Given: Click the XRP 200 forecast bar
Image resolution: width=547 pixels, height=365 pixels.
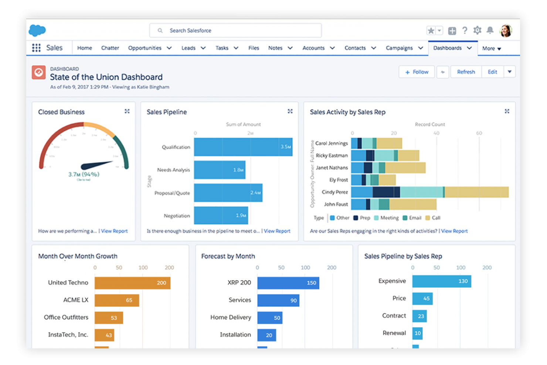Looking at the screenshot, I should click(288, 283).
